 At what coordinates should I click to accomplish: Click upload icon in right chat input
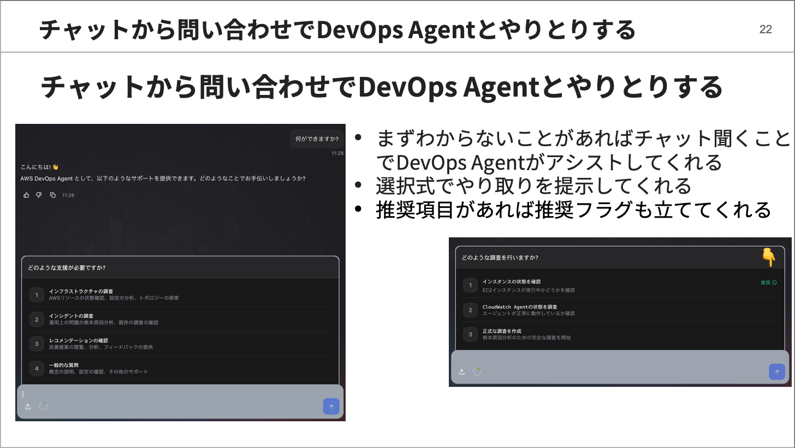[461, 372]
